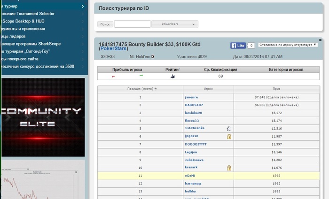Click the Игрок column header
The height and width of the screenshot is (199, 329).
tap(208, 89)
